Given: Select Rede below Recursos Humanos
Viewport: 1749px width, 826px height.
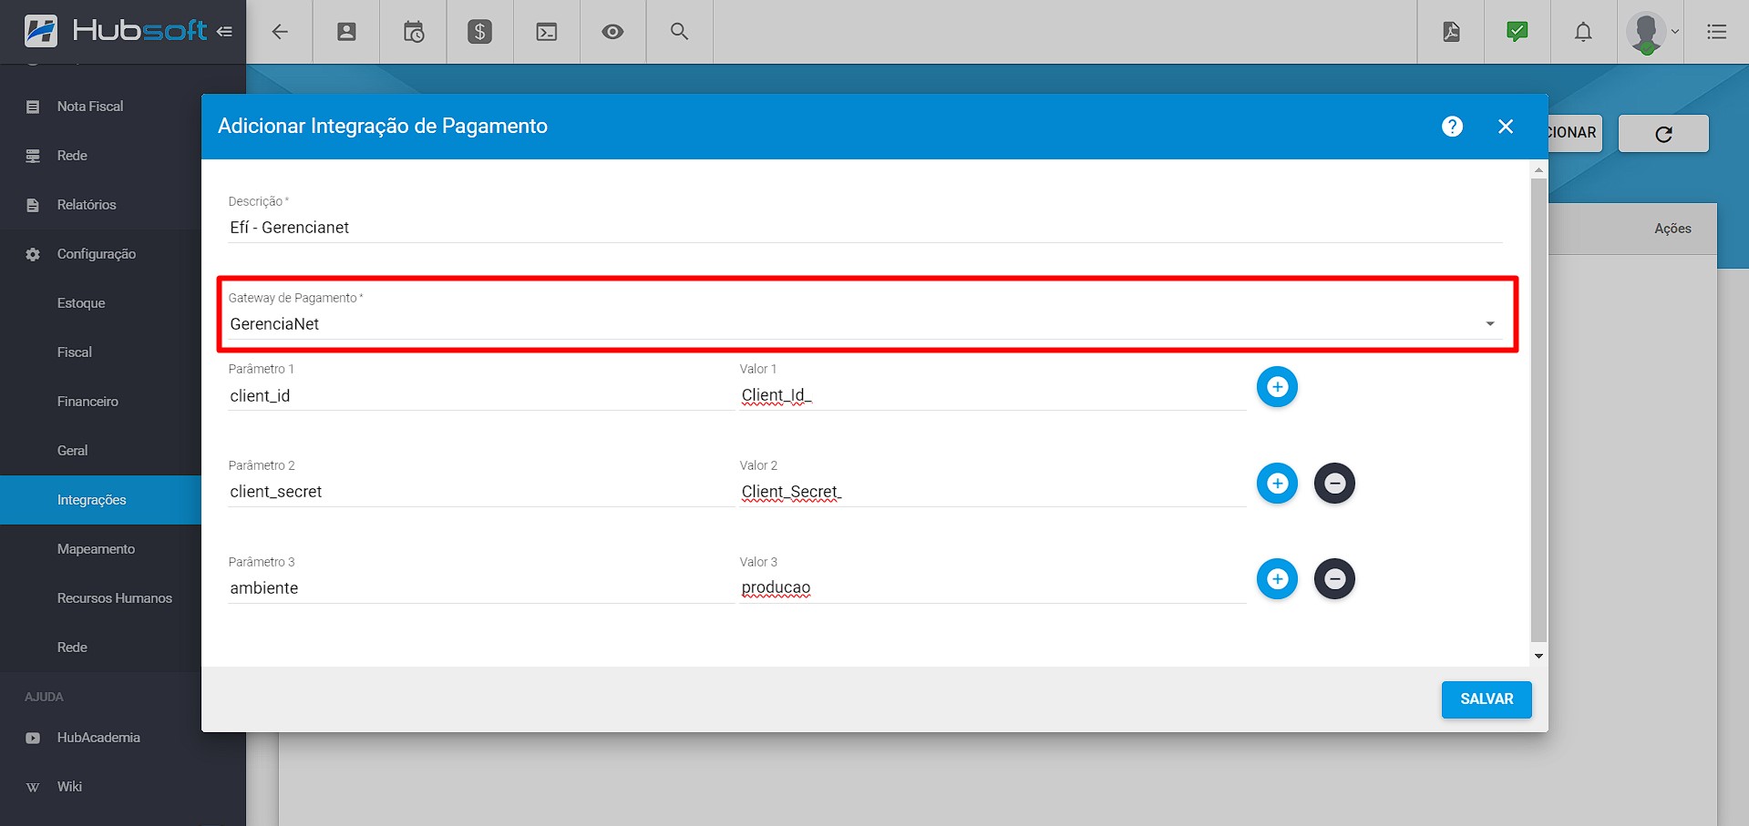Looking at the screenshot, I should (100, 648).
